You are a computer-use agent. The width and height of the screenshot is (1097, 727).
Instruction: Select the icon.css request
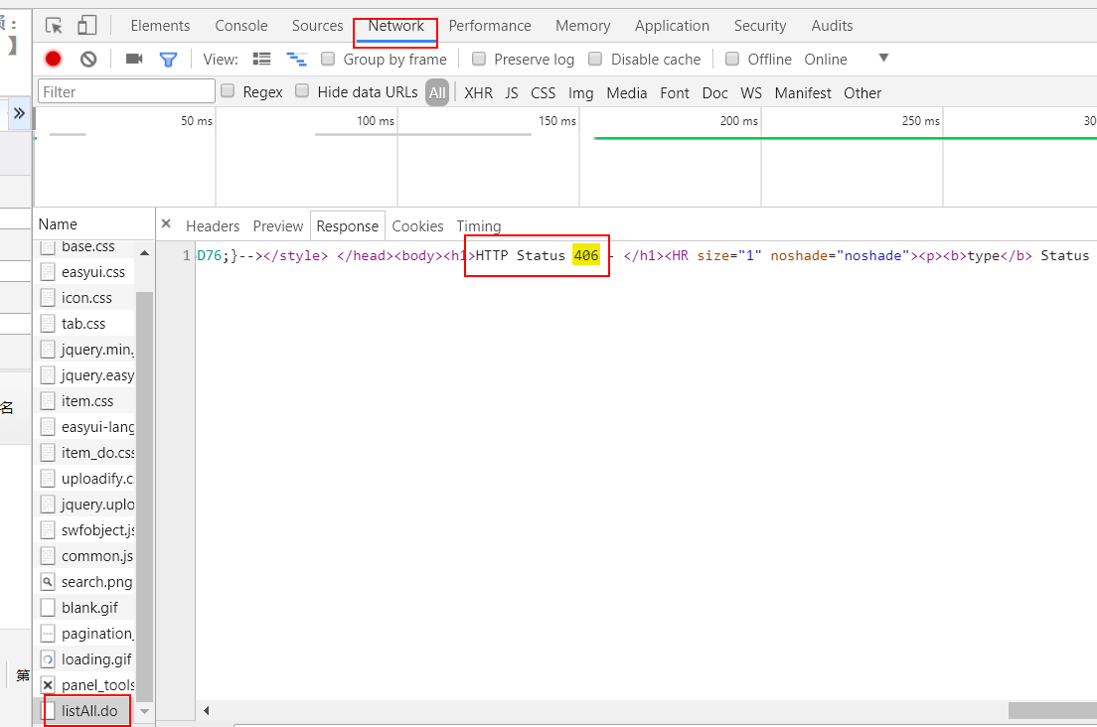[84, 298]
